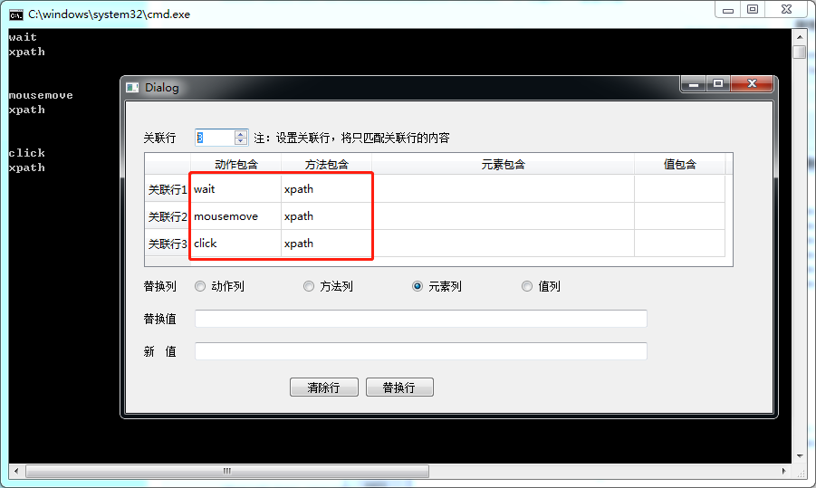The image size is (816, 488).
Task: Close the Dialog window
Action: 752,84
